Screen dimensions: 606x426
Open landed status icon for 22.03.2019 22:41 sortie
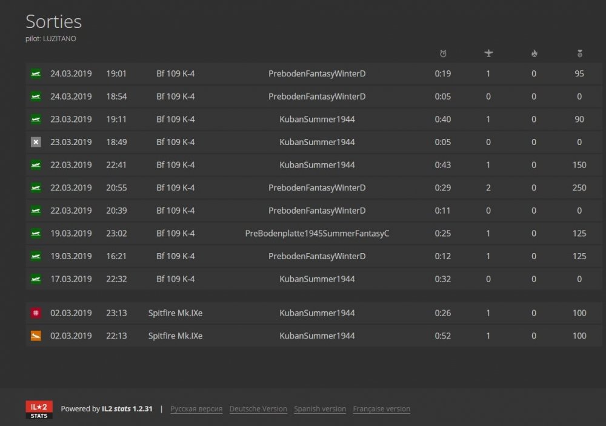36,165
